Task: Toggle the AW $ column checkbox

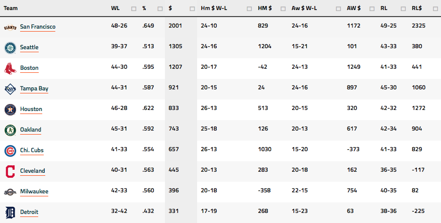Action: (372, 9)
